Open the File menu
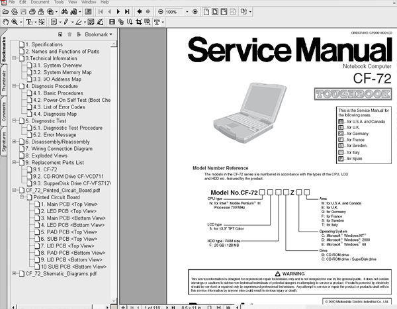This screenshot has height=309, width=397. 11,2
